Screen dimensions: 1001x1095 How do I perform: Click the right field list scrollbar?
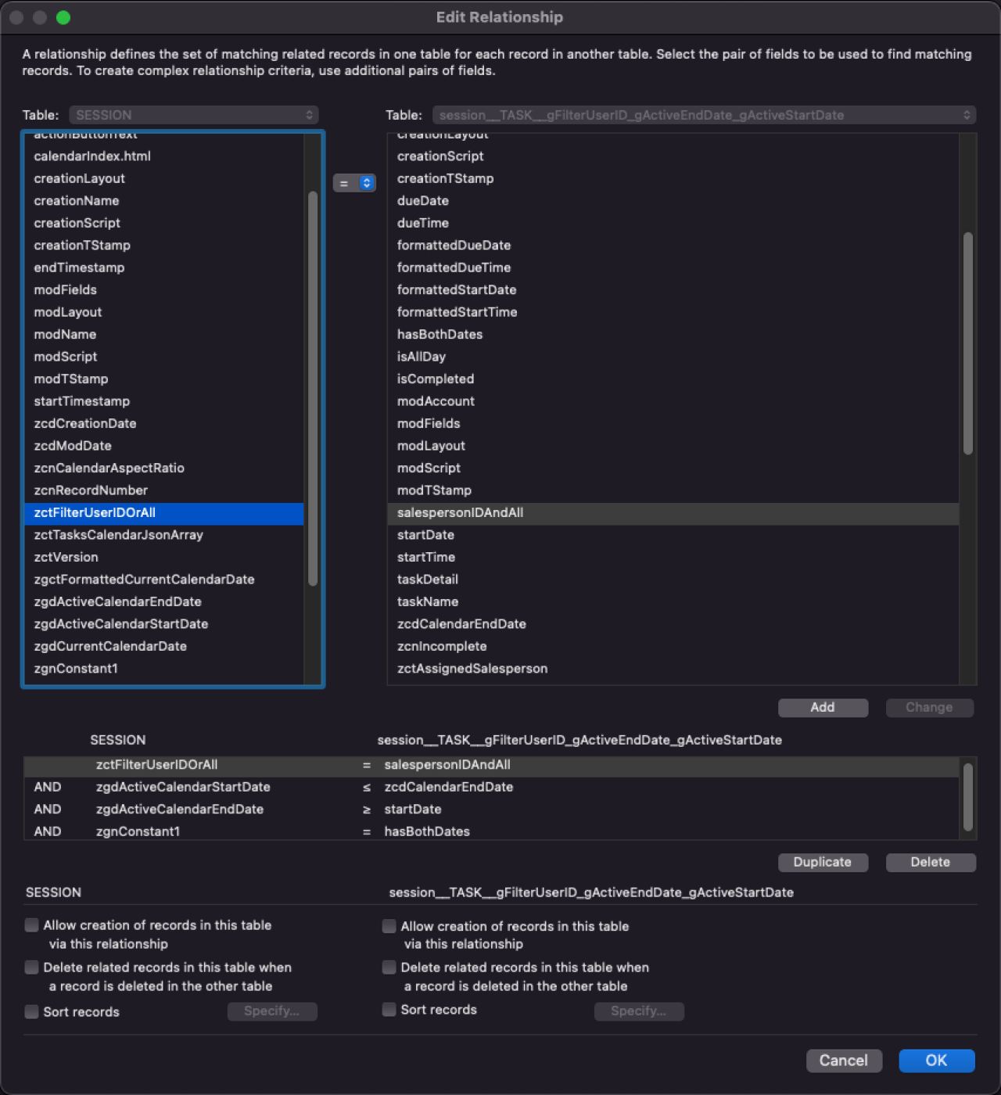click(968, 343)
